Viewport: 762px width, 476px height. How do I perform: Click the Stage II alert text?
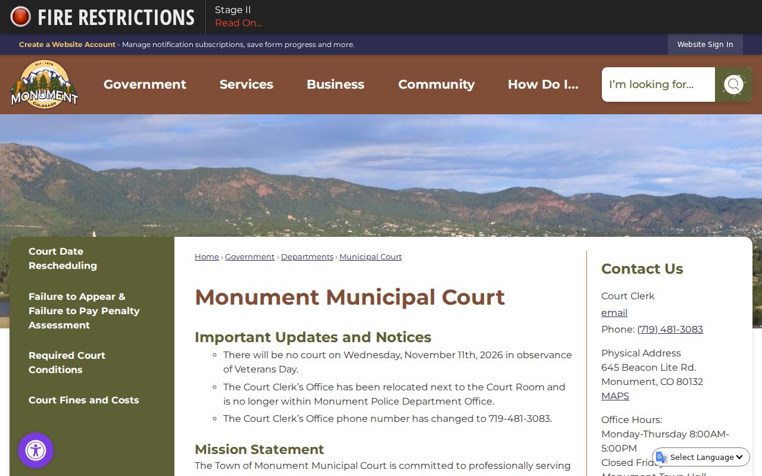point(233,10)
